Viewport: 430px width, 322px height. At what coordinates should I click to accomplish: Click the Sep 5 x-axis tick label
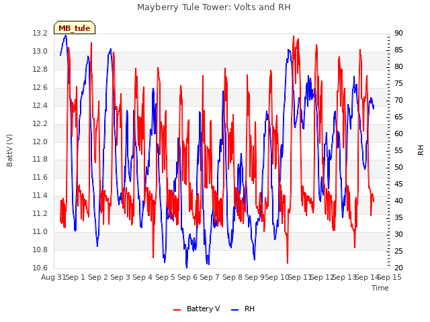point(165,277)
